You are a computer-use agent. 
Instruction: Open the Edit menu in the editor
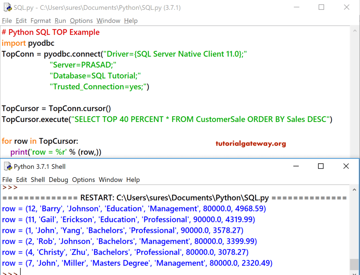click(x=21, y=21)
